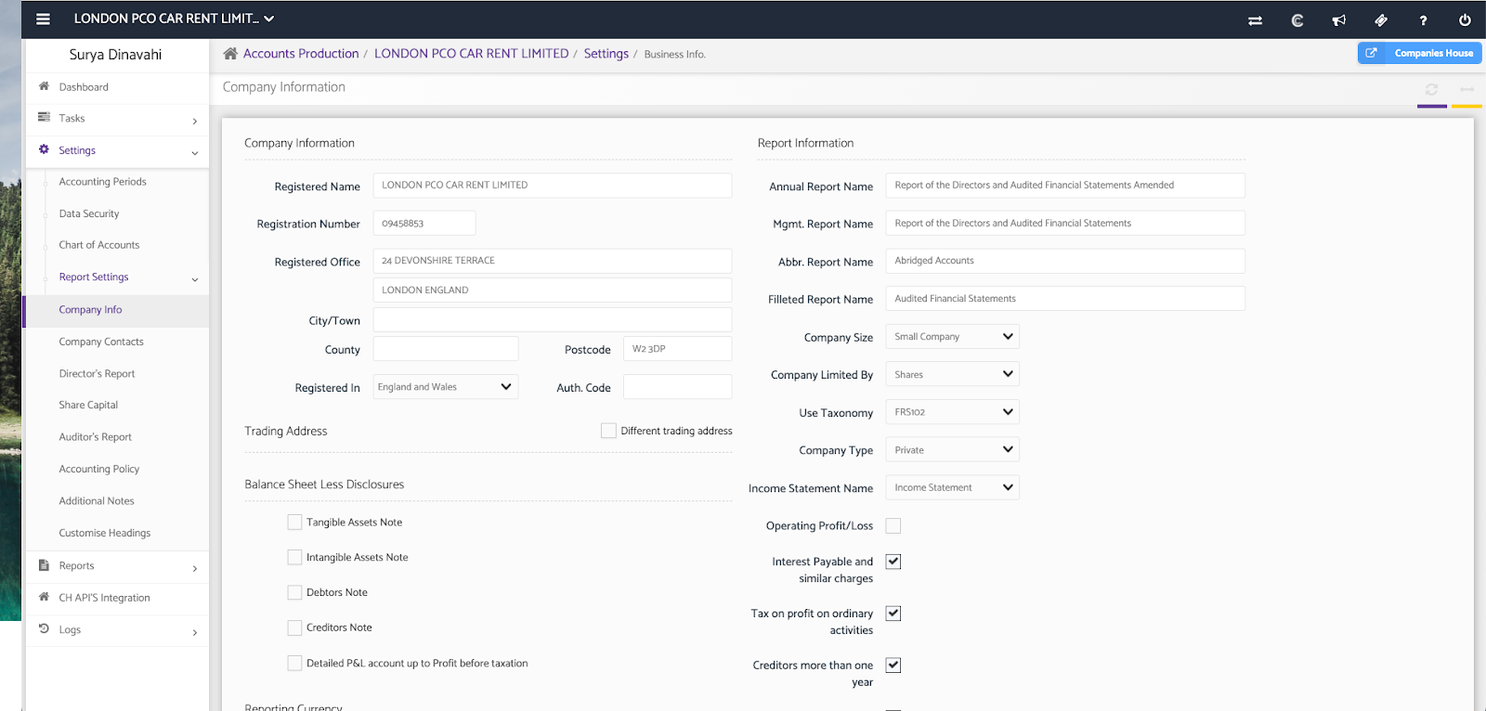Click the Dashboard home icon in sidebar
Viewport: 1486px width, 711px height.
(x=44, y=86)
